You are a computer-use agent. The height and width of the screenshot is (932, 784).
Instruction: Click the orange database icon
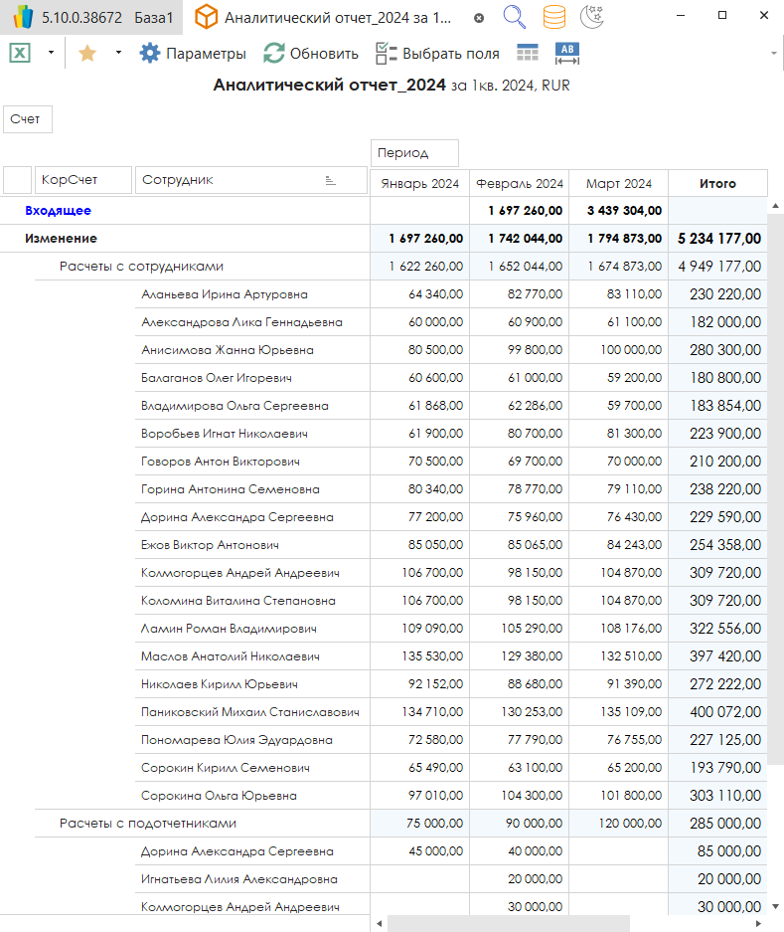tap(555, 17)
